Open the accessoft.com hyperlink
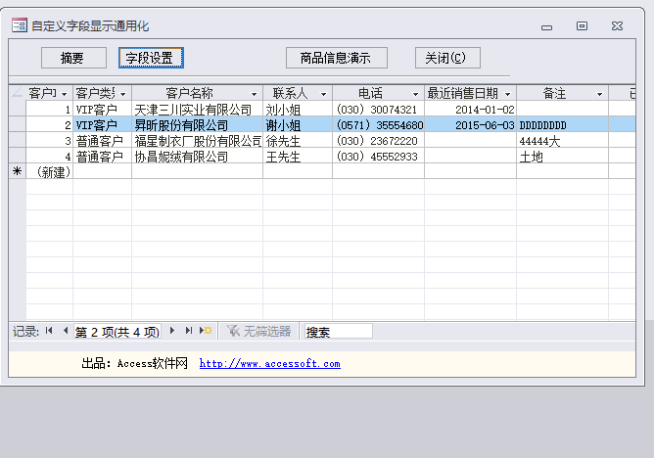 [270, 363]
